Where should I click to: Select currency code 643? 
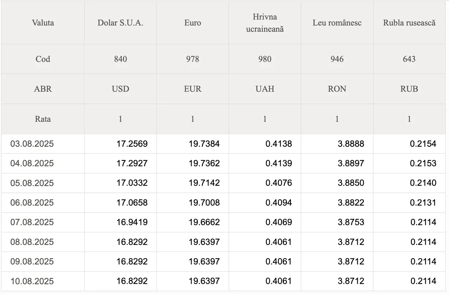pos(409,59)
